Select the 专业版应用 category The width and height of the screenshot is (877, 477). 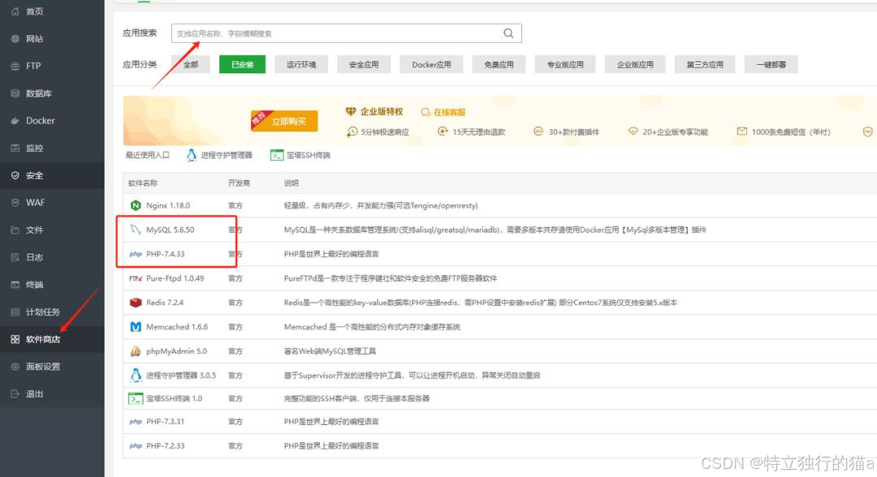(565, 65)
